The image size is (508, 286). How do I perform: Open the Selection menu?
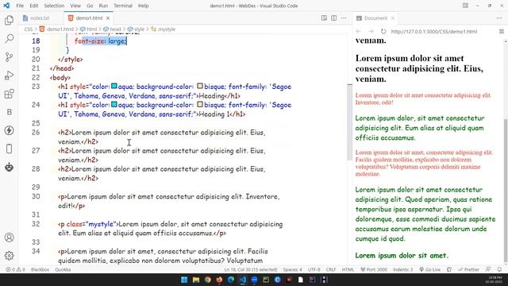pos(54,6)
